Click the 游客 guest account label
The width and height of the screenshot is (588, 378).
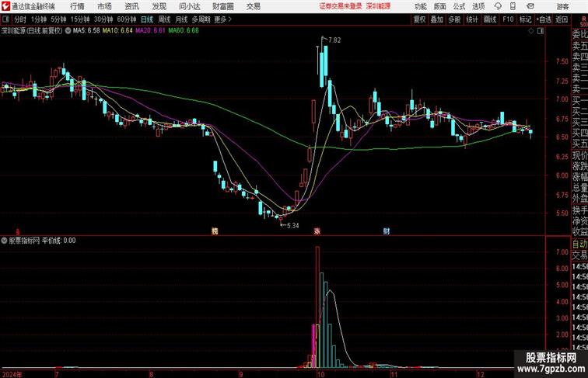[x=562, y=6]
